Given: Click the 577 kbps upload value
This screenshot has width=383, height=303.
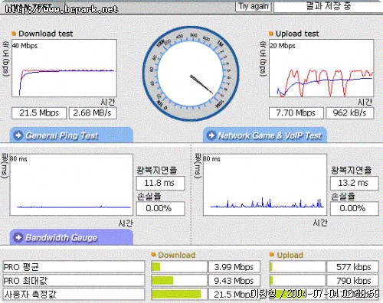Looking at the screenshot, I should pyautogui.click(x=353, y=267).
